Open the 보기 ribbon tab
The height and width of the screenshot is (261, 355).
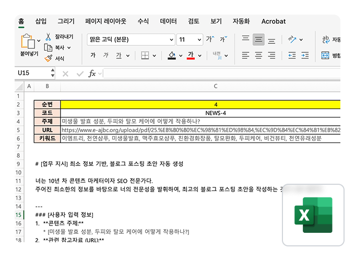216,21
